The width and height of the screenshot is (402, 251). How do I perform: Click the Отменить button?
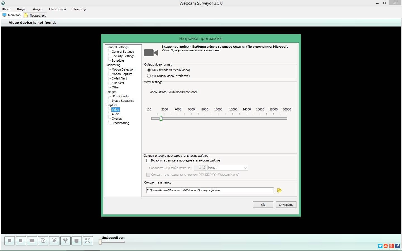click(286, 205)
